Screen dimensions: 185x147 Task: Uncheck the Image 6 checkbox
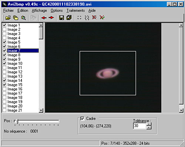[4, 46]
